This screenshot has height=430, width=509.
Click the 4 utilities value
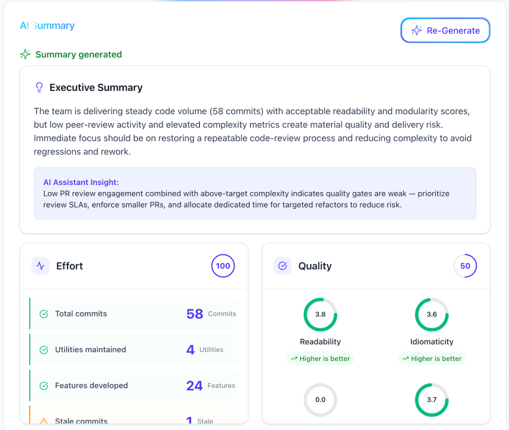click(190, 350)
